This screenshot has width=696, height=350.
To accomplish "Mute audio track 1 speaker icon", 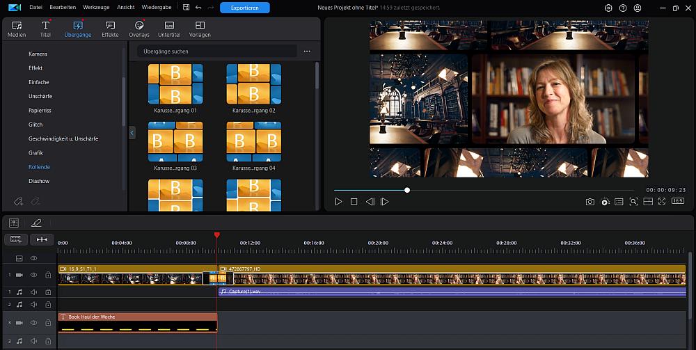I will [x=33, y=293].
